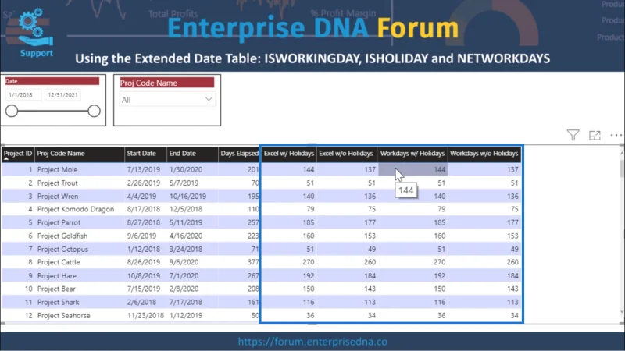The width and height of the screenshot is (625, 351).
Task: Select the right date slider handle
Action: click(x=94, y=111)
